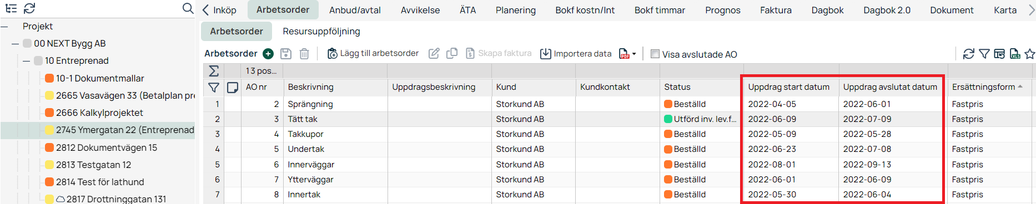Switch to the Resursuppföljning tab
Viewport: 1036px width, 204px height.
[x=321, y=31]
